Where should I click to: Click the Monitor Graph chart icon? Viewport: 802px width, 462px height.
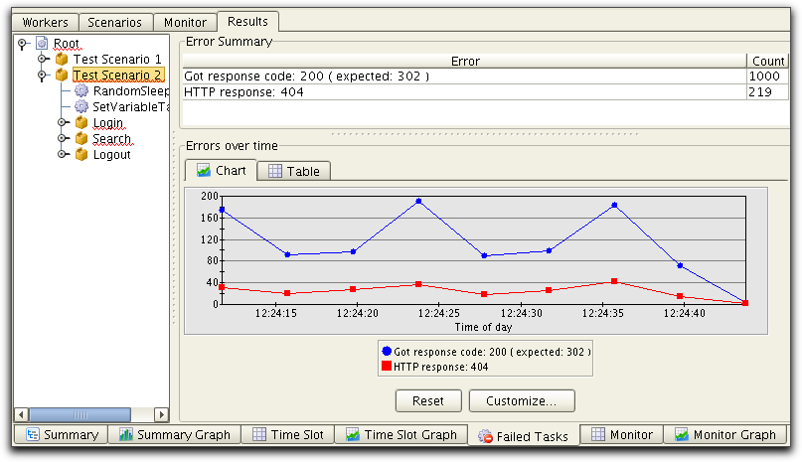tap(682, 435)
